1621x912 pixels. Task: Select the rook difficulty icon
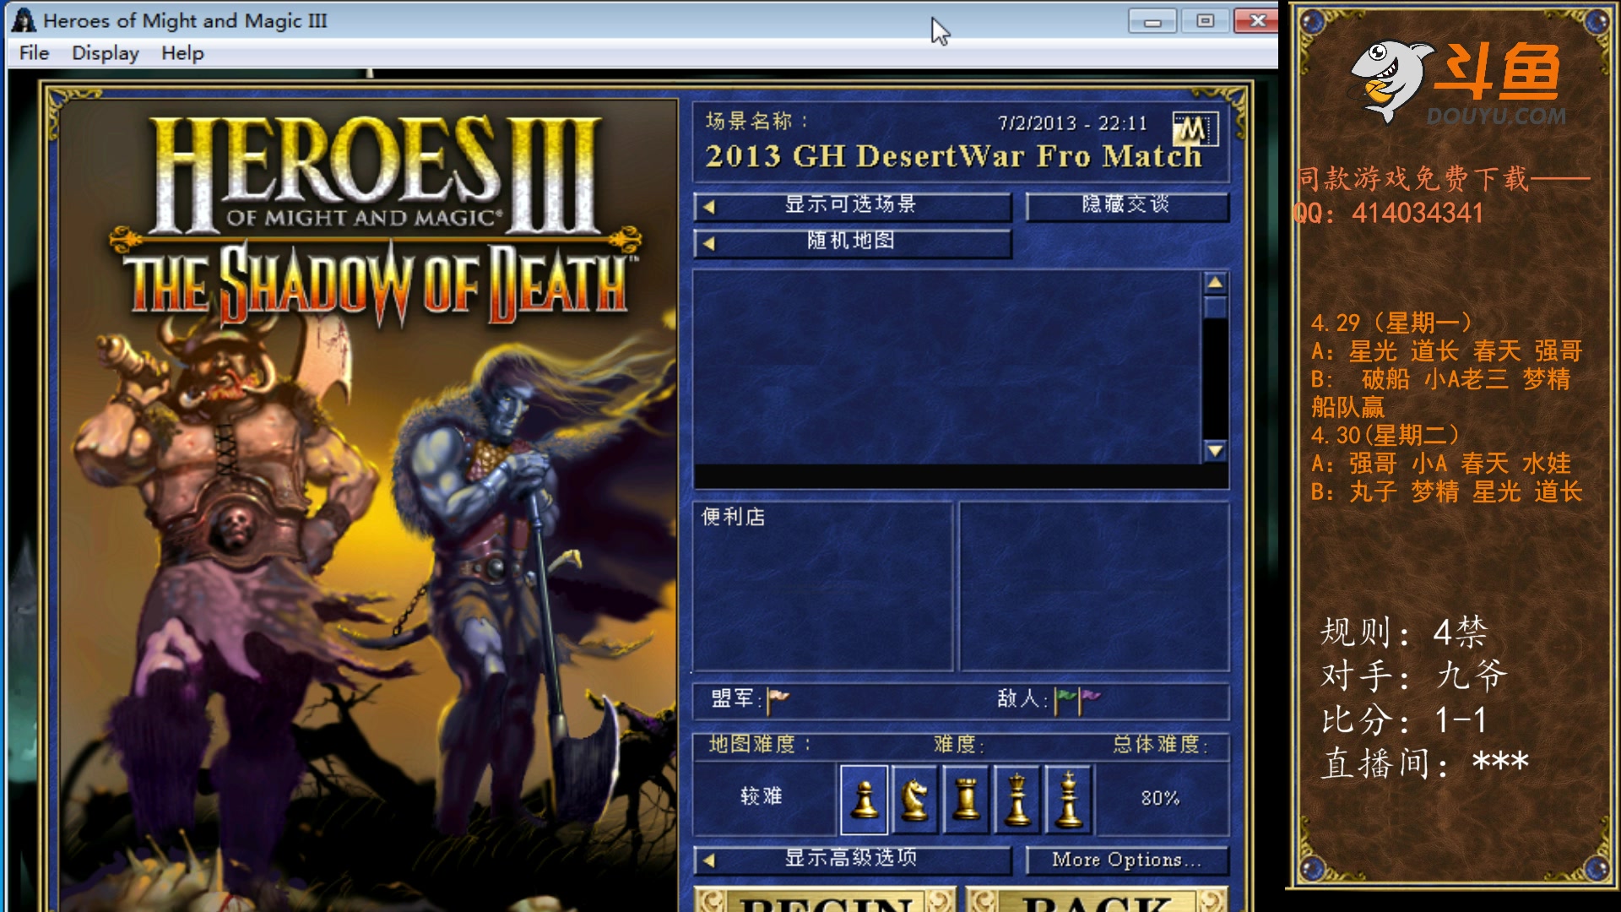tap(966, 799)
